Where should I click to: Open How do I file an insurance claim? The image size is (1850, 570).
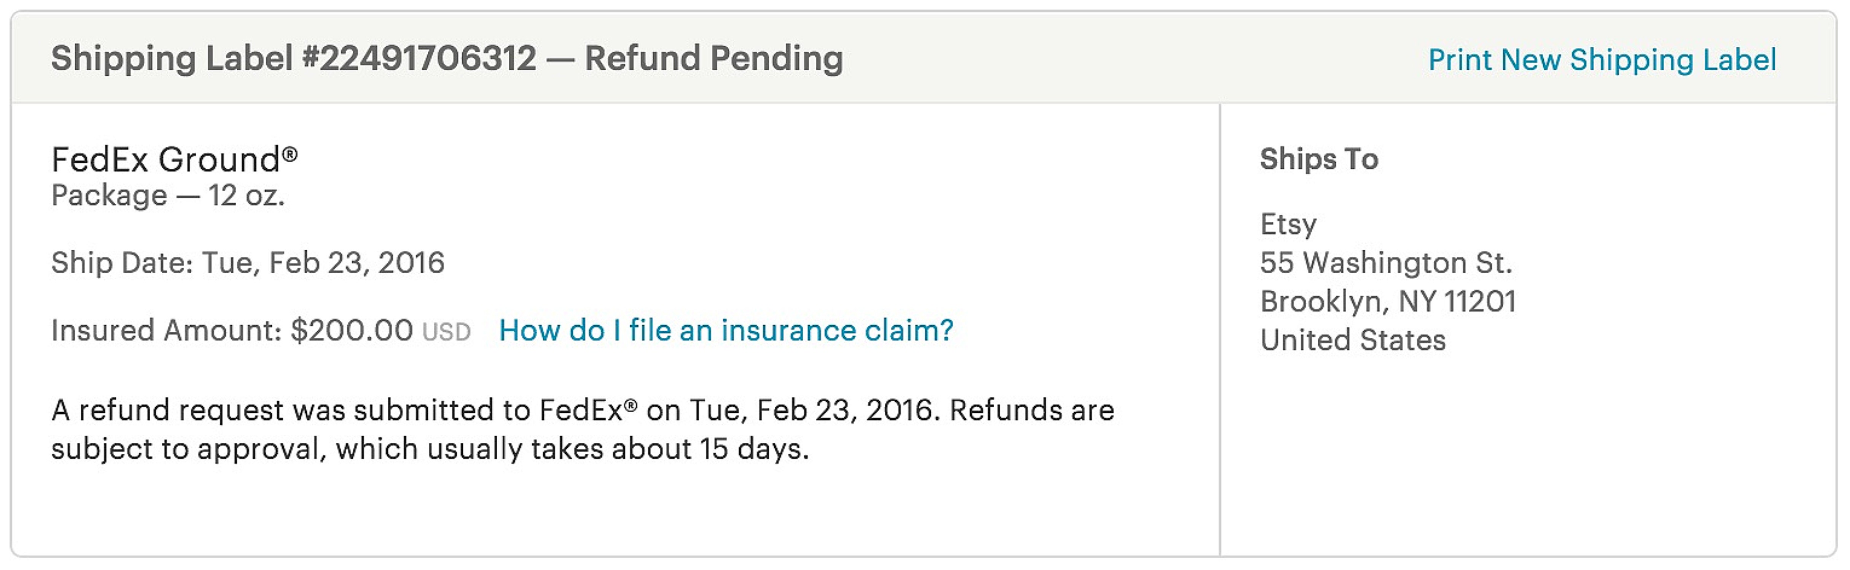(726, 331)
